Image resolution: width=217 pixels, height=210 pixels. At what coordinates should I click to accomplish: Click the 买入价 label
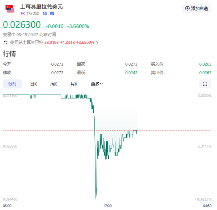pos(157,64)
